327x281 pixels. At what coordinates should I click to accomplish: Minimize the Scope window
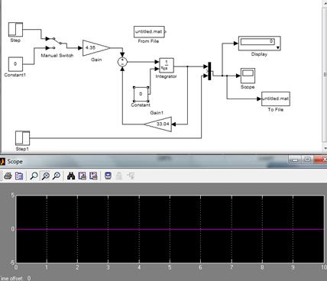coord(295,160)
